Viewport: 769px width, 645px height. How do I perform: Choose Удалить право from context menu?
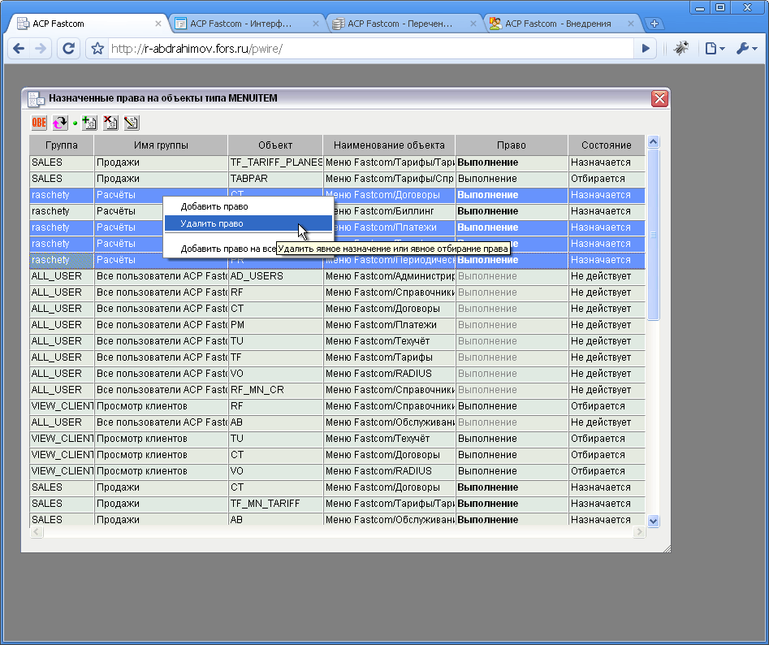pos(248,223)
